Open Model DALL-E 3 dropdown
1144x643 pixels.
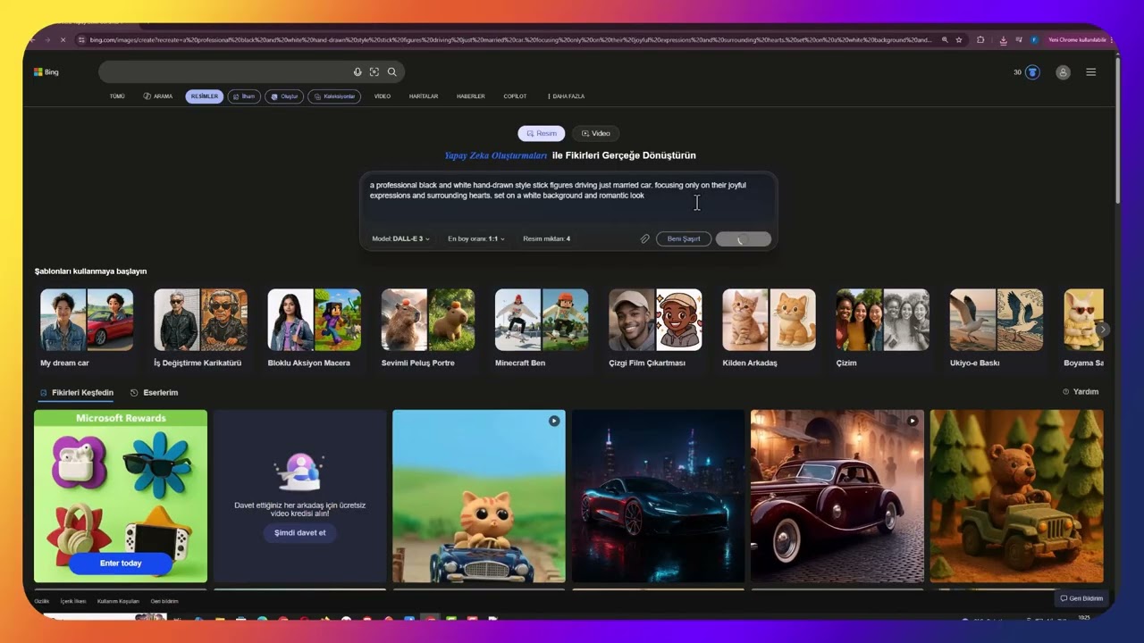coord(400,238)
